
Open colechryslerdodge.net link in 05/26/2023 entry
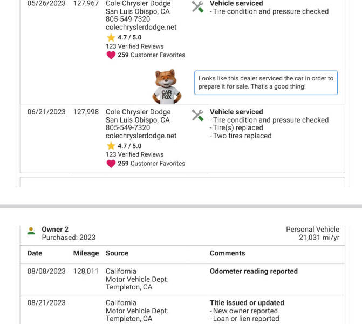[x=141, y=28]
